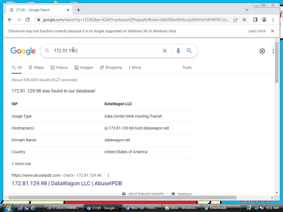Expand the tab search dropdown arrow
Image resolution: width=283 pixels, height=212 pixels.
(247, 10)
